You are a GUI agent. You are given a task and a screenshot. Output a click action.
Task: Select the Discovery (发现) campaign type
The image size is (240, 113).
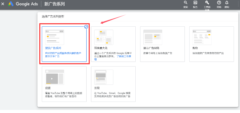point(113,84)
